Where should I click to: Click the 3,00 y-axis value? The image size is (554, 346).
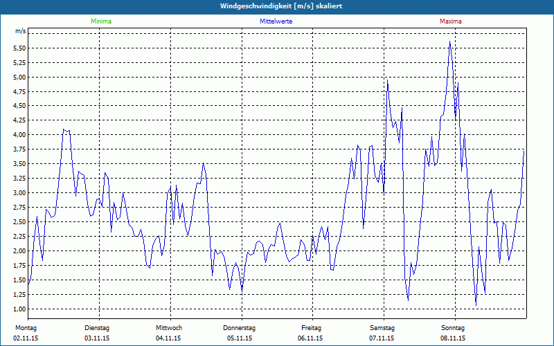[x=20, y=193]
